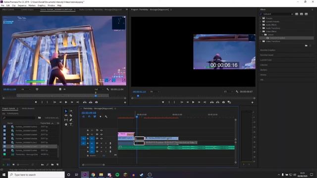Open Source monitor playback resolution dropdown
Viewport: 317px width, 178px height.
coord(99,89)
